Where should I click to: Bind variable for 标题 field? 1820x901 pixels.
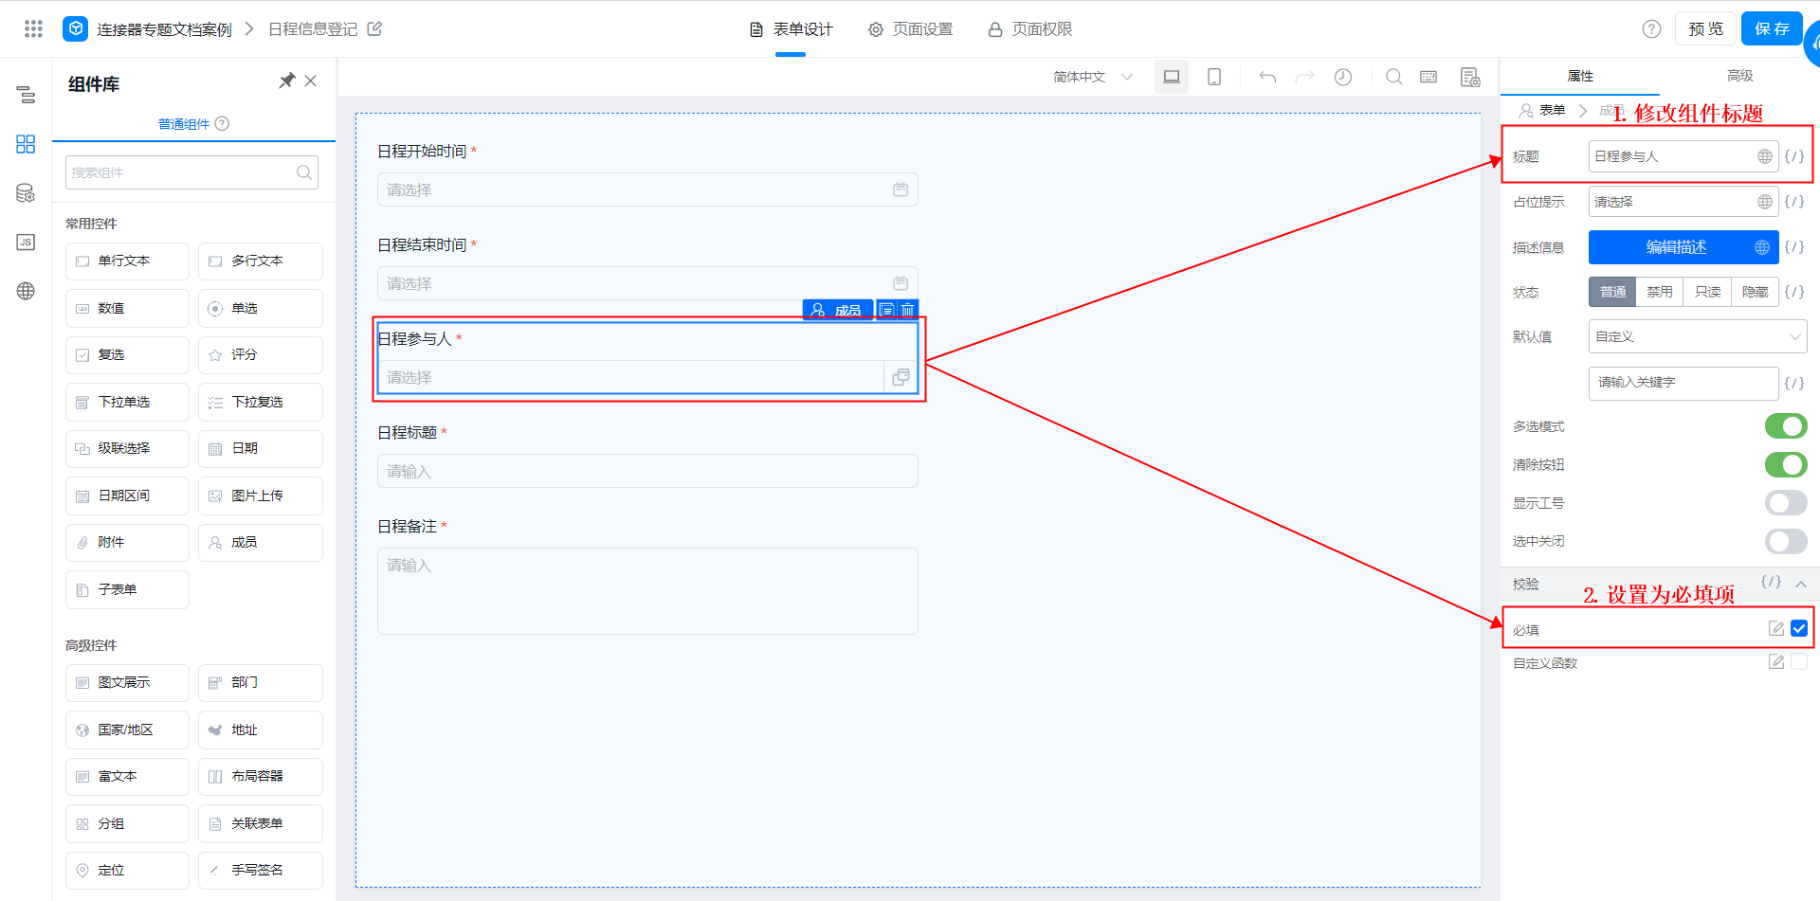pyautogui.click(x=1794, y=156)
